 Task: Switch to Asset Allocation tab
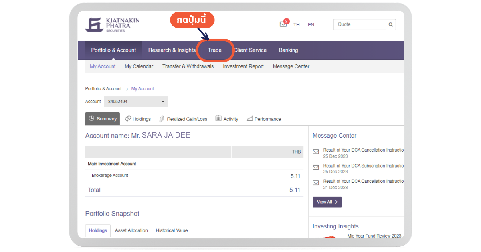coord(131,230)
